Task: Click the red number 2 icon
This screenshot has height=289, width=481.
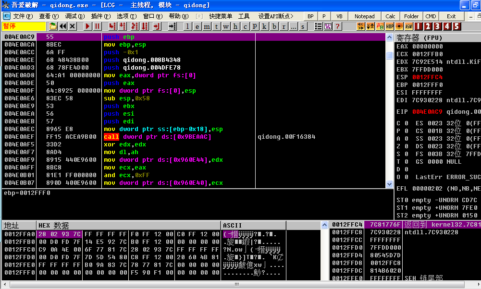Action: (x=428, y=26)
